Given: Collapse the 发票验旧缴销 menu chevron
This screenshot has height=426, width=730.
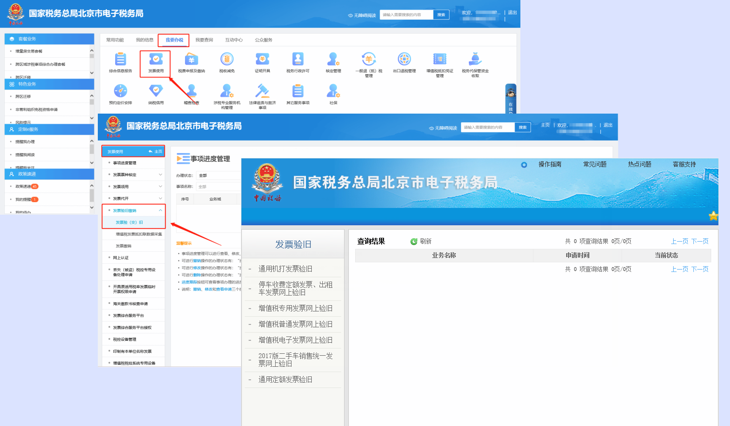Looking at the screenshot, I should (x=160, y=210).
